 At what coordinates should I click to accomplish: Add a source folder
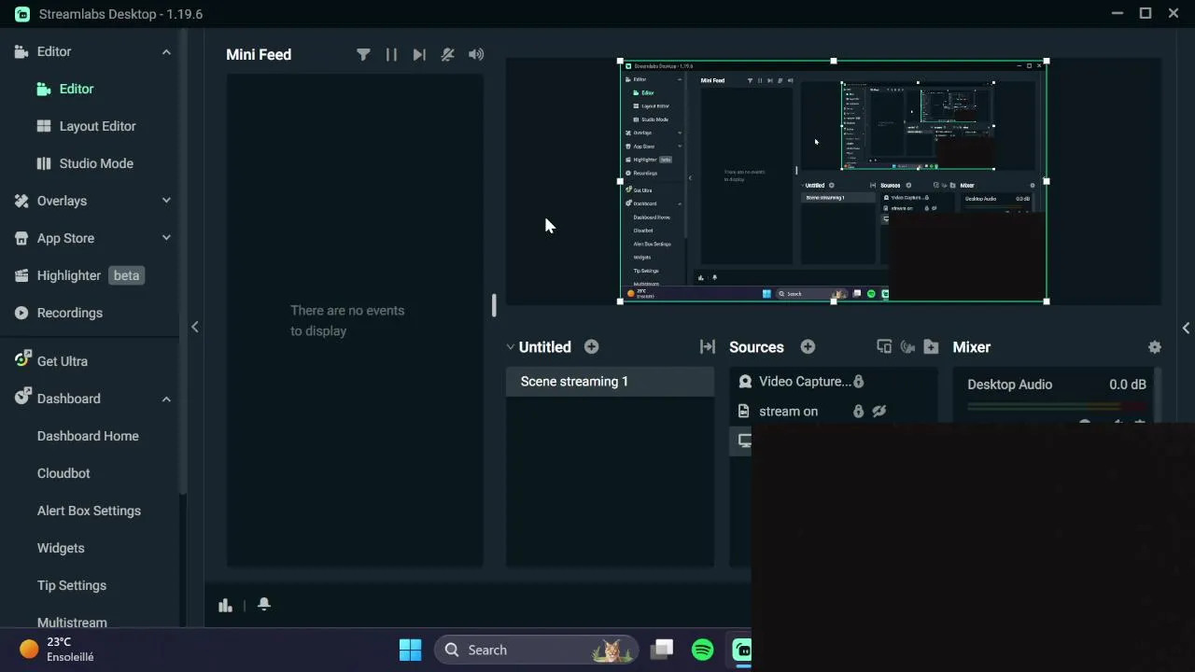[x=931, y=347]
